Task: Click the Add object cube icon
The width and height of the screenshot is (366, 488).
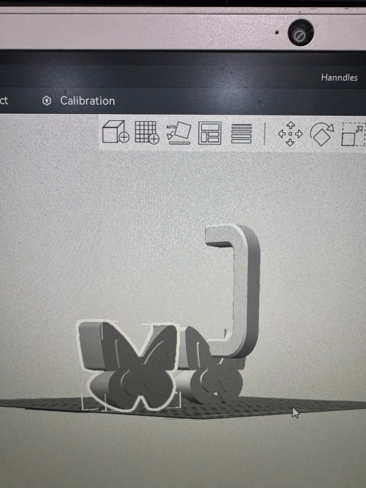Action: tap(115, 132)
